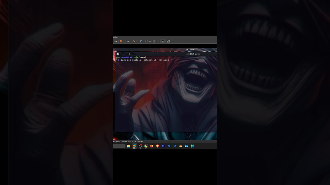Click the terminal window menu icon
This screenshot has height=185, width=330.
(118, 54)
